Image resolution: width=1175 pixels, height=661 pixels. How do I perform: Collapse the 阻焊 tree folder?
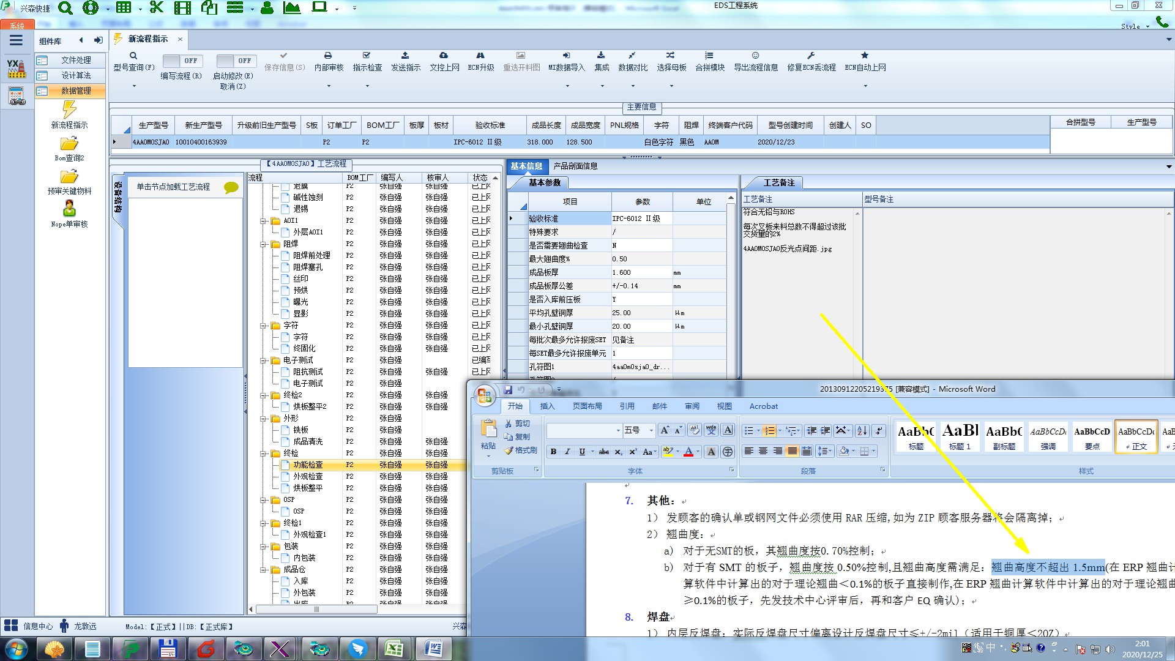pyautogui.click(x=263, y=244)
